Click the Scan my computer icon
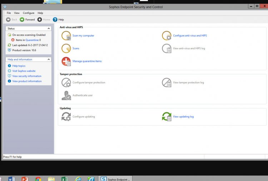This screenshot has height=181, width=268. click(66, 36)
